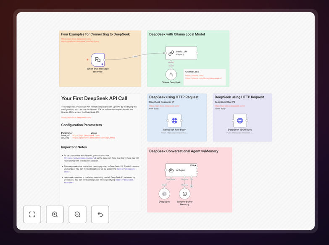Reset the canvas zoom with the undo arrow

100,214
